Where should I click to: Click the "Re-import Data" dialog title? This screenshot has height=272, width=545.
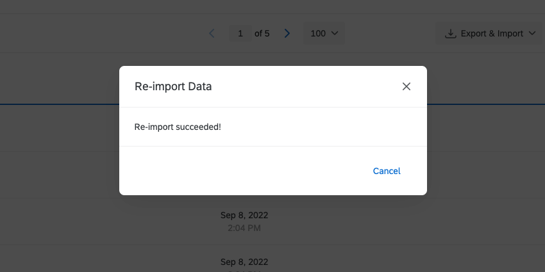[173, 86]
